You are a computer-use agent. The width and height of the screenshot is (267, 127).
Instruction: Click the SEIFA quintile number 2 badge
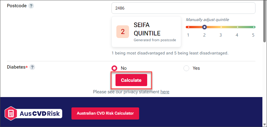[123, 32]
